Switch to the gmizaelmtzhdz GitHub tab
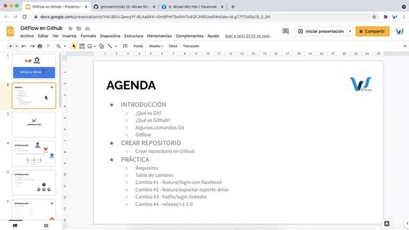The height and width of the screenshot is (230, 409). point(125,7)
